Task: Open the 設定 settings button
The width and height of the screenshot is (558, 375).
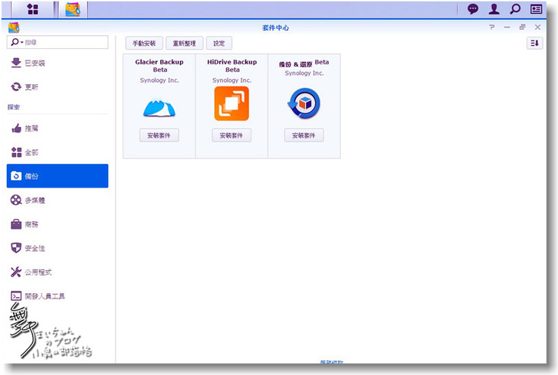Action: point(219,44)
